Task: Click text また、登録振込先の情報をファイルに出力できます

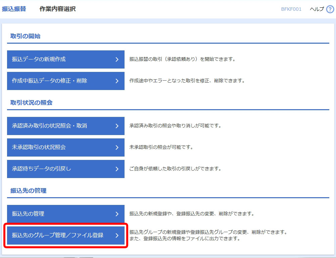Action: (x=185, y=239)
